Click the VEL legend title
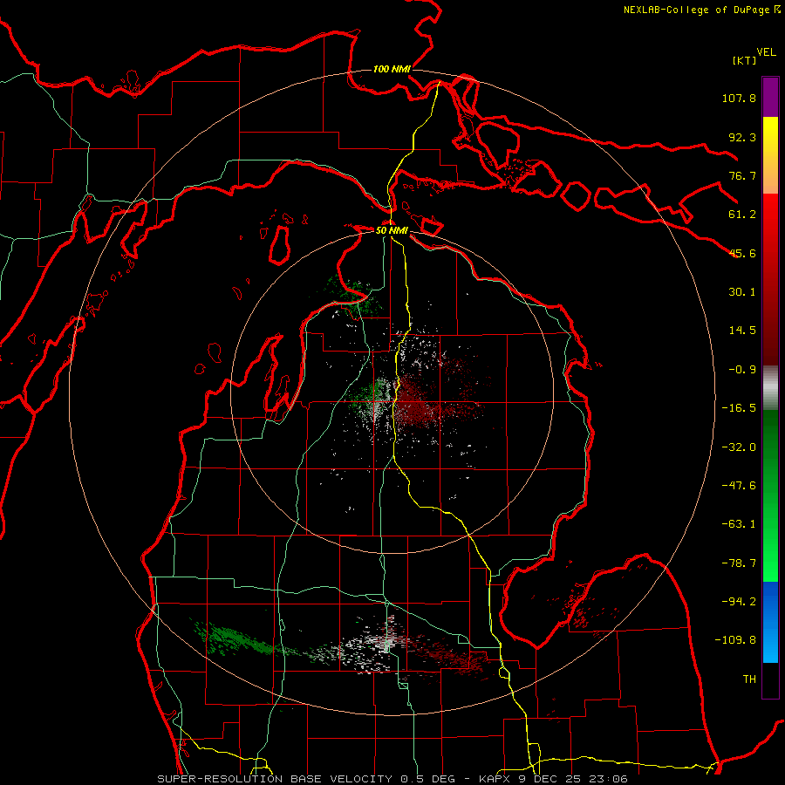 (x=766, y=52)
